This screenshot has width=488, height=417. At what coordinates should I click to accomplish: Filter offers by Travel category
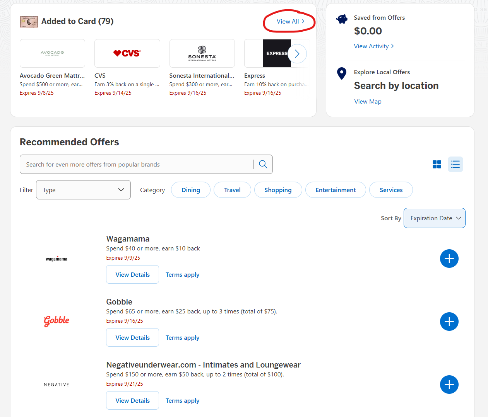pos(232,190)
